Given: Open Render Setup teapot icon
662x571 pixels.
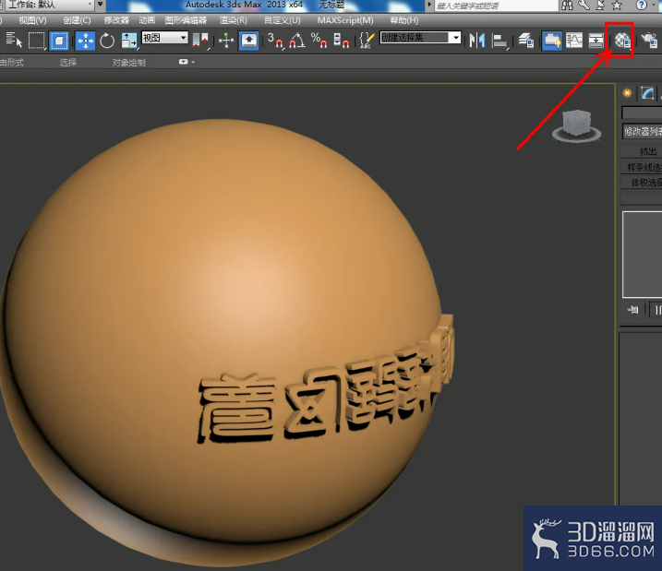Looking at the screenshot, I should pos(649,41).
